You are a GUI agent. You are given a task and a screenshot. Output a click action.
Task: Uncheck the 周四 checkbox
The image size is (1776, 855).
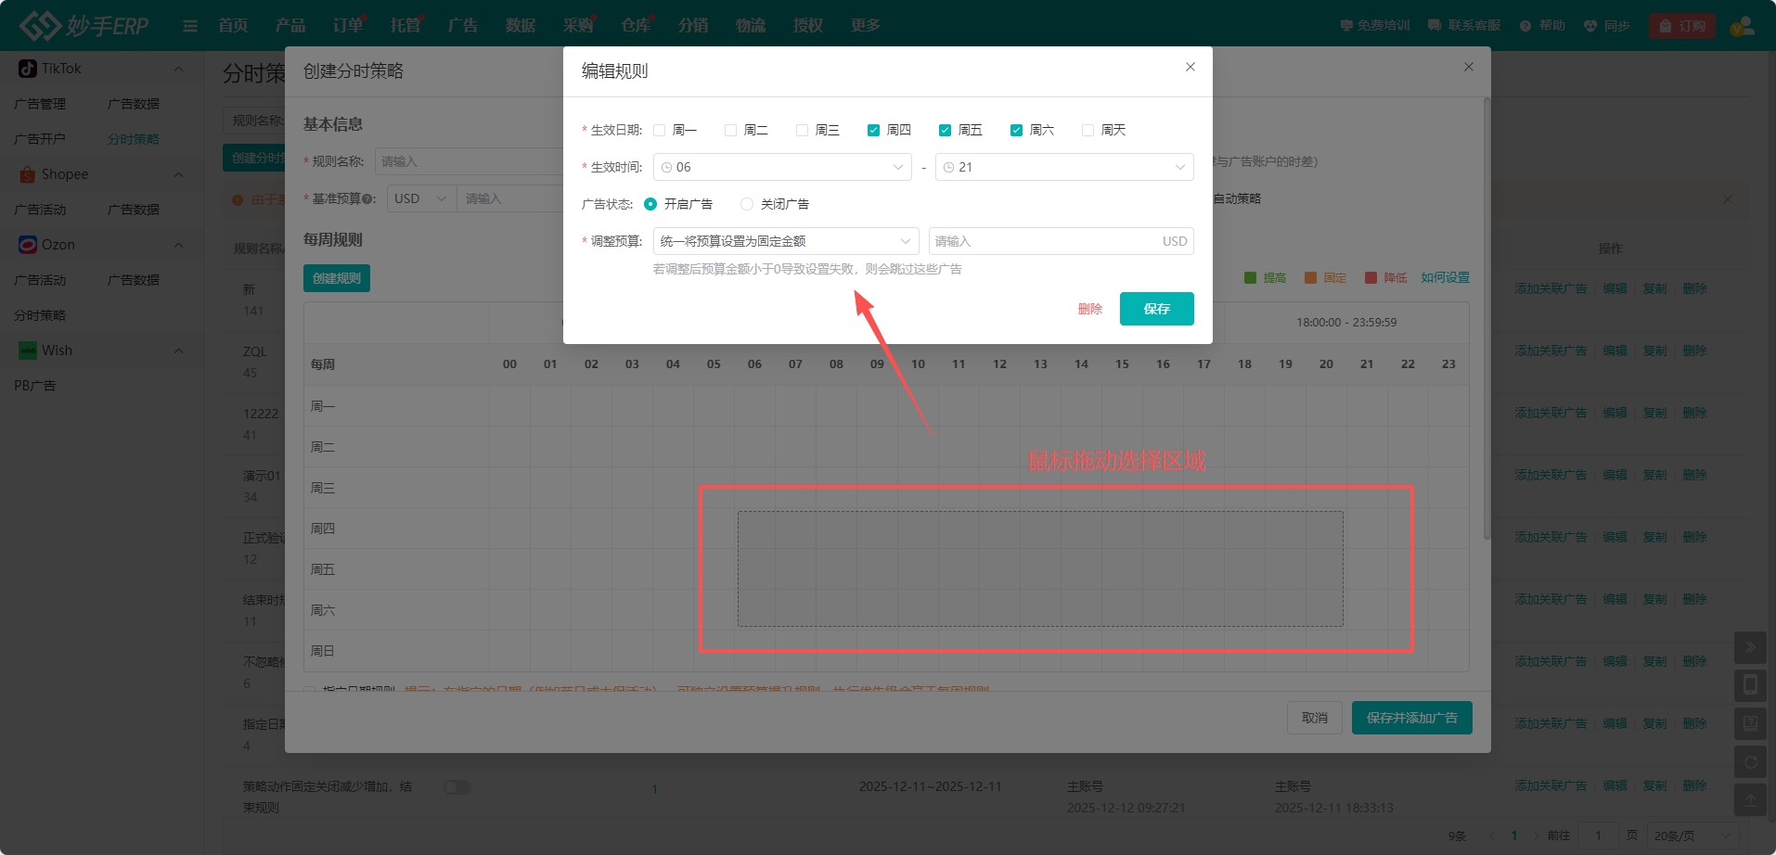click(x=874, y=130)
